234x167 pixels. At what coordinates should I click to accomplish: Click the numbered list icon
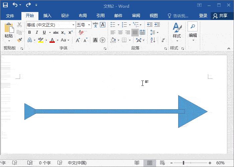124,25
